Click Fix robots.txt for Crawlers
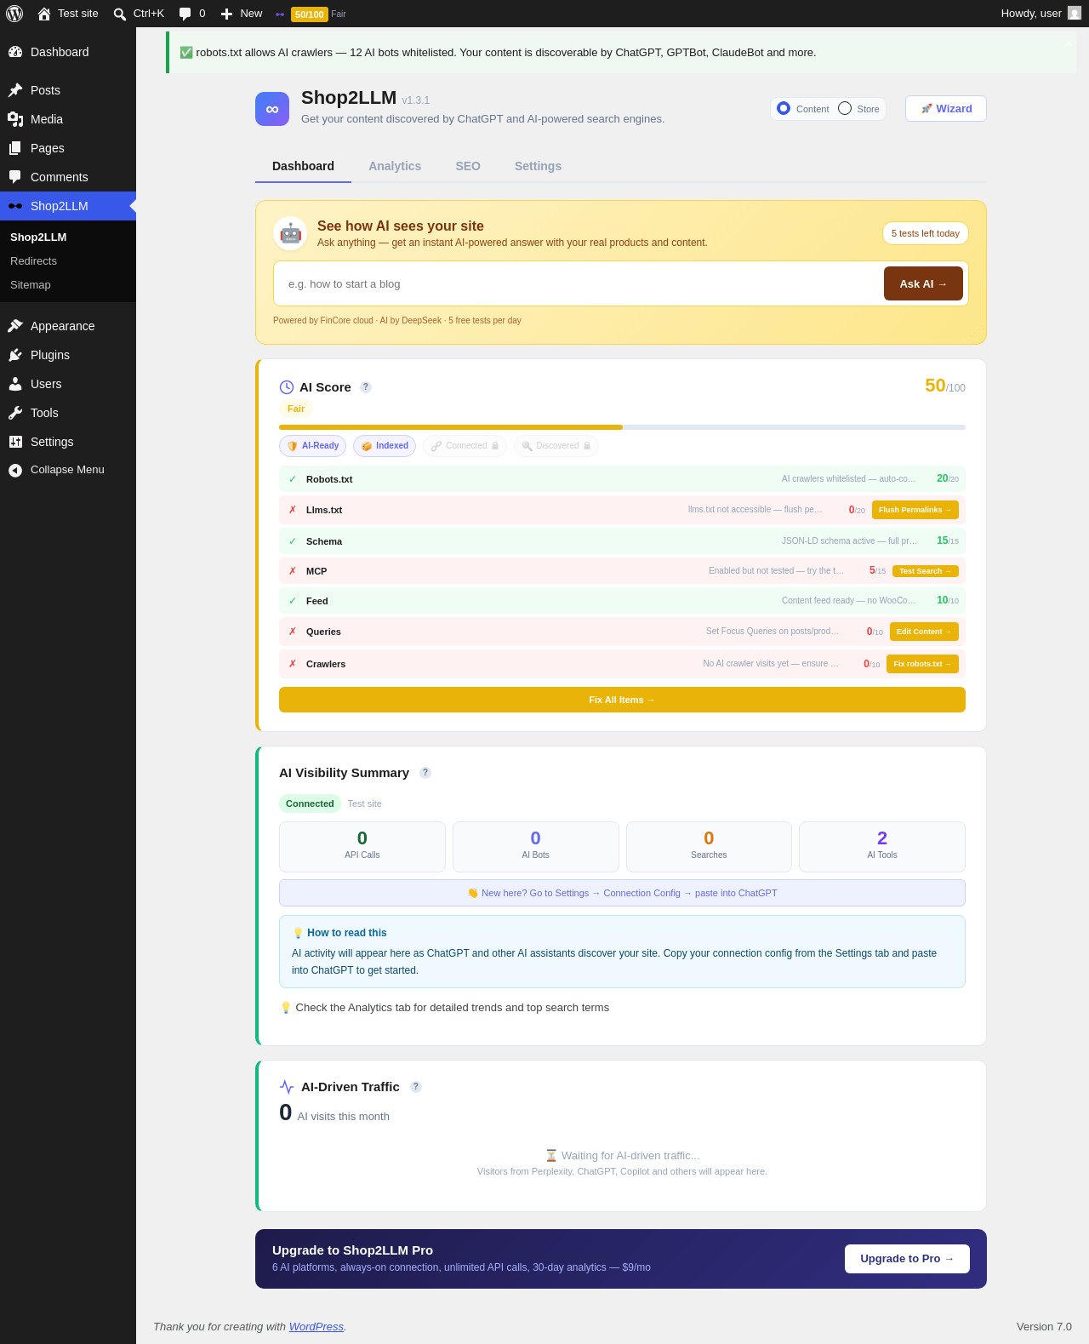The image size is (1089, 1344). pos(922,664)
